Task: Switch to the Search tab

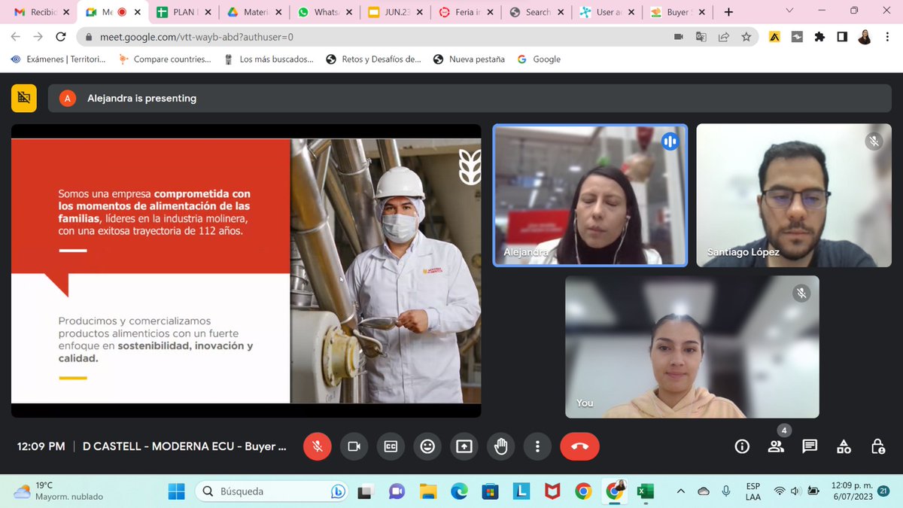Action: coord(537,12)
